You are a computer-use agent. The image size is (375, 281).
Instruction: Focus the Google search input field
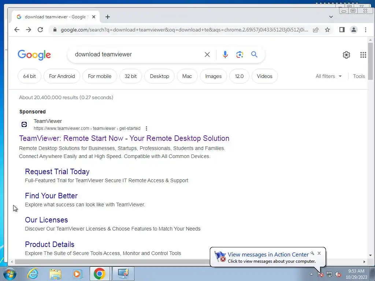[137, 55]
